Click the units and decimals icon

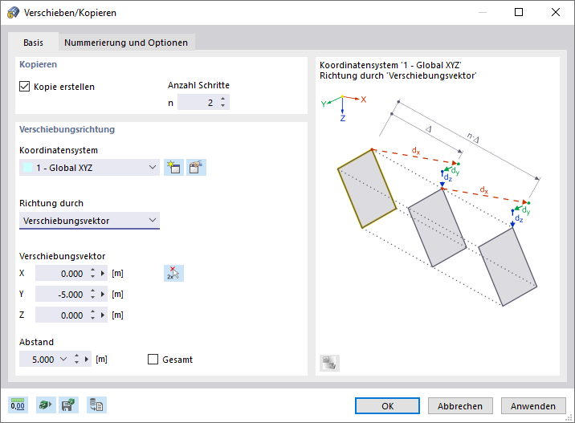pyautogui.click(x=18, y=405)
